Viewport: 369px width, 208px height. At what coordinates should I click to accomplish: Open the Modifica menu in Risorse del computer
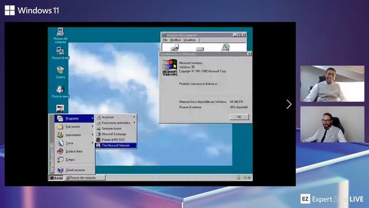click(175, 40)
